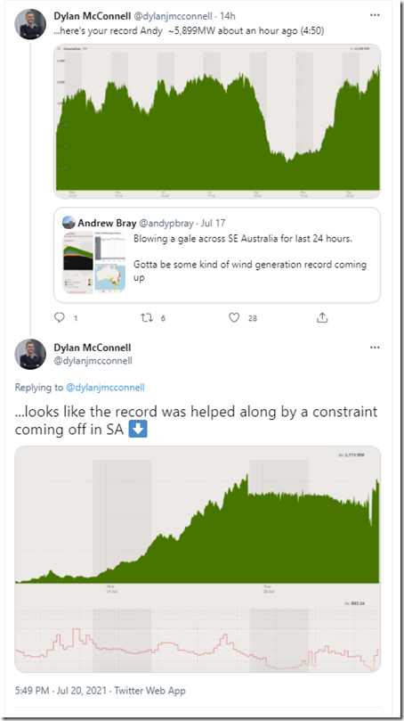Image resolution: width=404 pixels, height=721 pixels.
Task: Retweet the first tweet
Action: (146, 317)
